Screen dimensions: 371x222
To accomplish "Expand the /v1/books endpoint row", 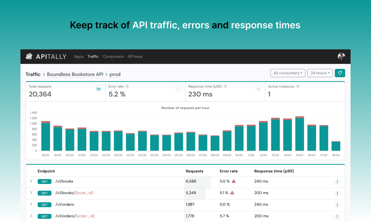I will [x=31, y=181].
